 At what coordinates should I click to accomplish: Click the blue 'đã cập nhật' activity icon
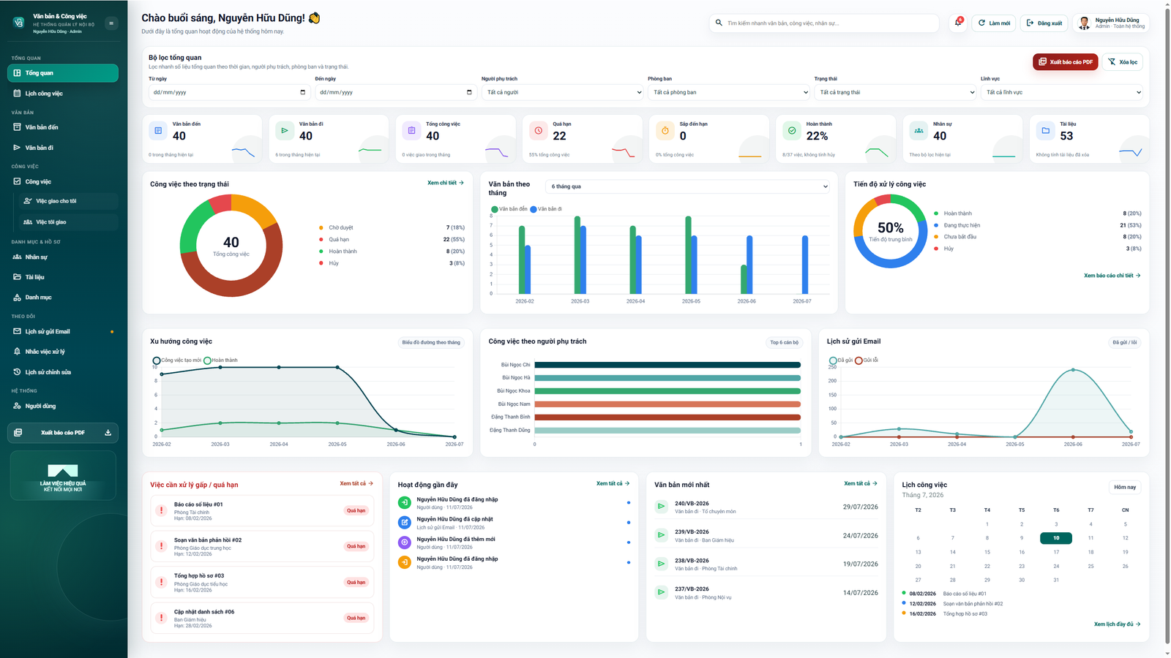pyautogui.click(x=405, y=522)
